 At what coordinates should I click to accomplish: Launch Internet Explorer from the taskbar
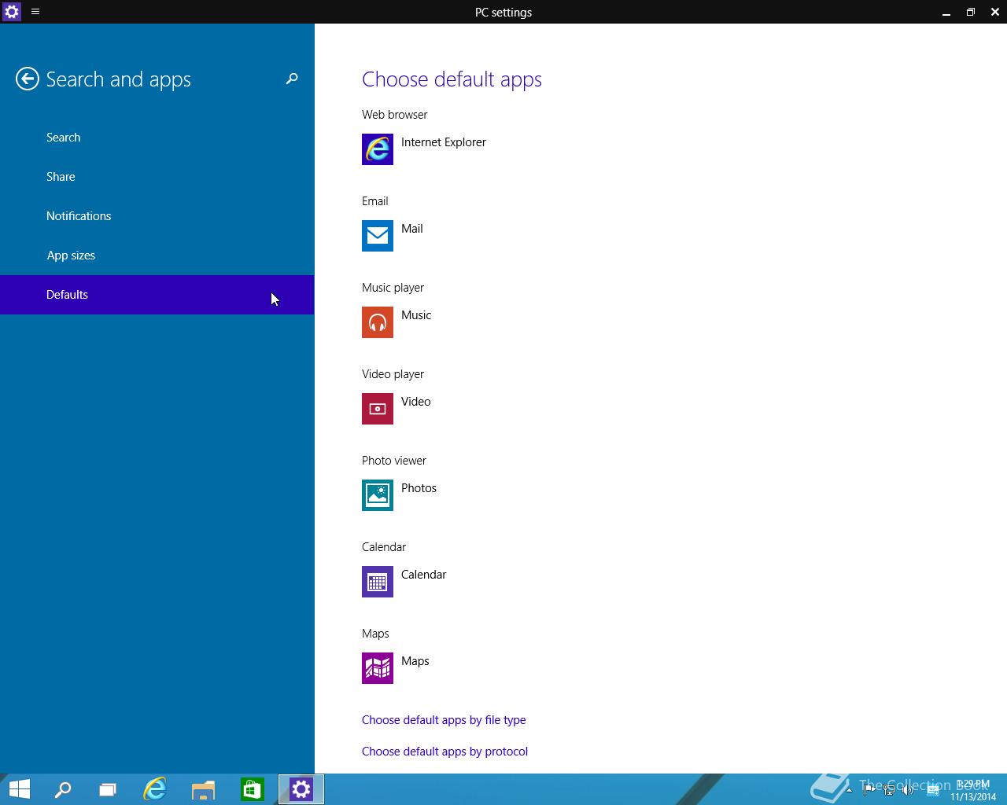pos(155,789)
